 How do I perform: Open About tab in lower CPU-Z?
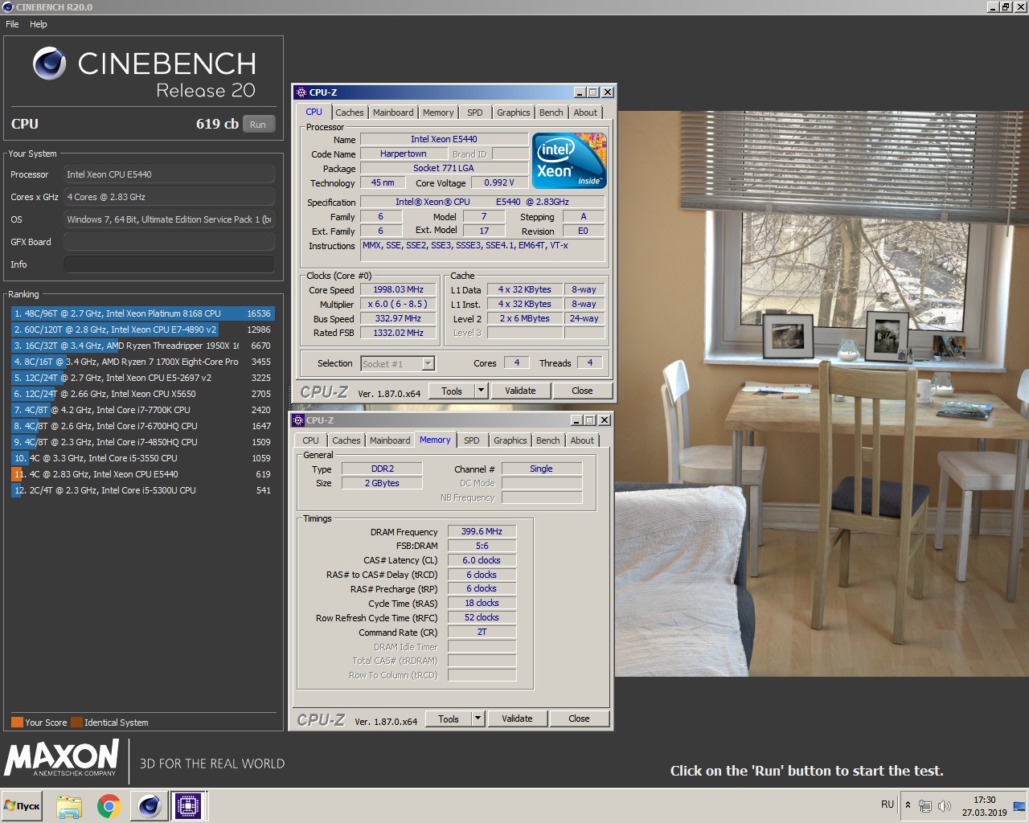point(582,440)
